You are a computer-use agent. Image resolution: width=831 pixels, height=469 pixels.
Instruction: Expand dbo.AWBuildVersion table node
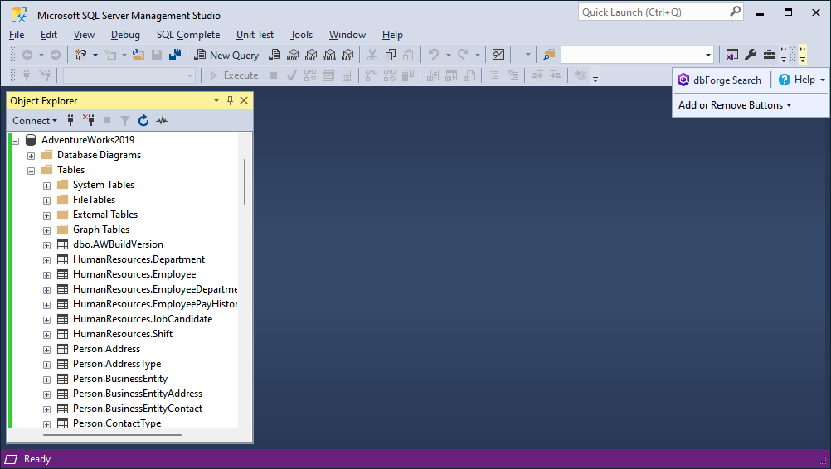[46, 245]
